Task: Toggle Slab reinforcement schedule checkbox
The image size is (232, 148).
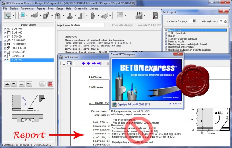Action: click(x=166, y=39)
